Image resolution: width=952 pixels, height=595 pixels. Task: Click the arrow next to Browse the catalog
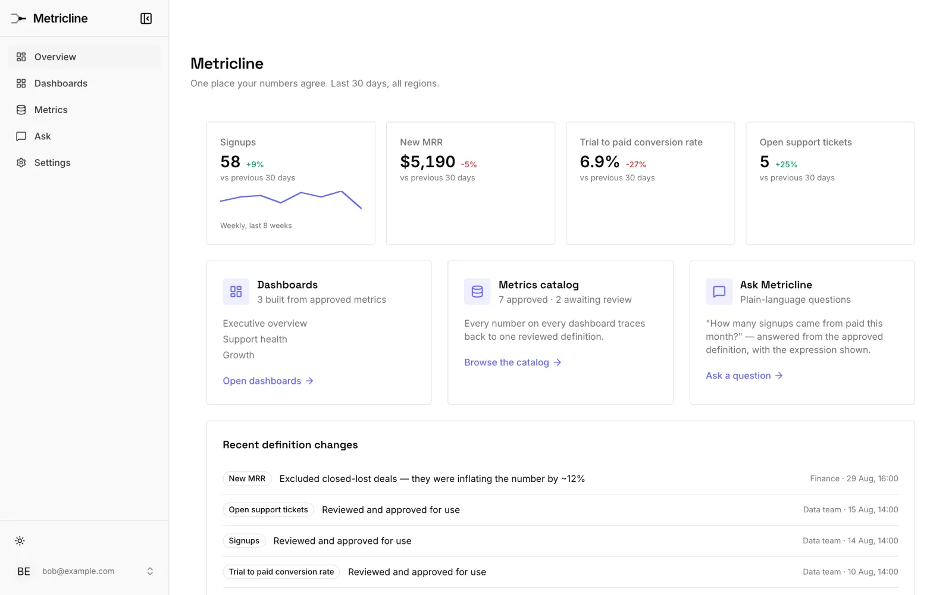click(x=558, y=362)
